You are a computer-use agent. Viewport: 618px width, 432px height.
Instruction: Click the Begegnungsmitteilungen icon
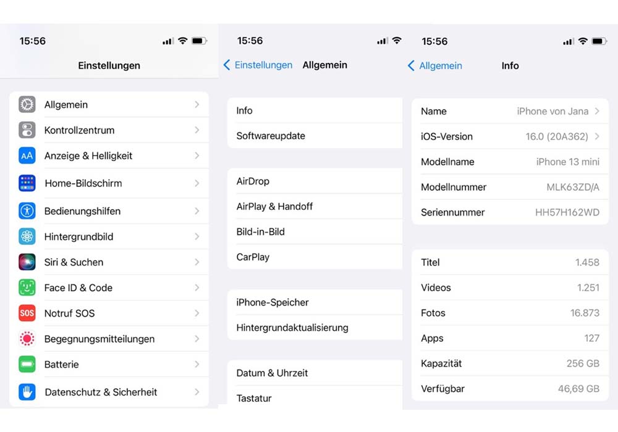(x=26, y=339)
